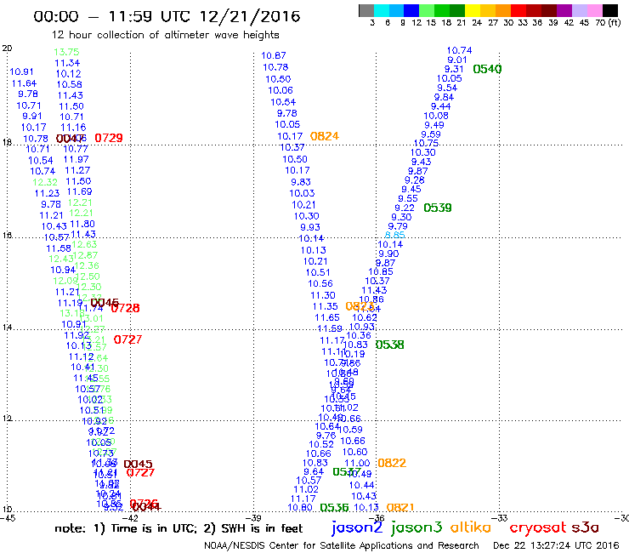The height and width of the screenshot is (553, 629).
Task: Click the '-39' longitude axis label
Action: (253, 518)
